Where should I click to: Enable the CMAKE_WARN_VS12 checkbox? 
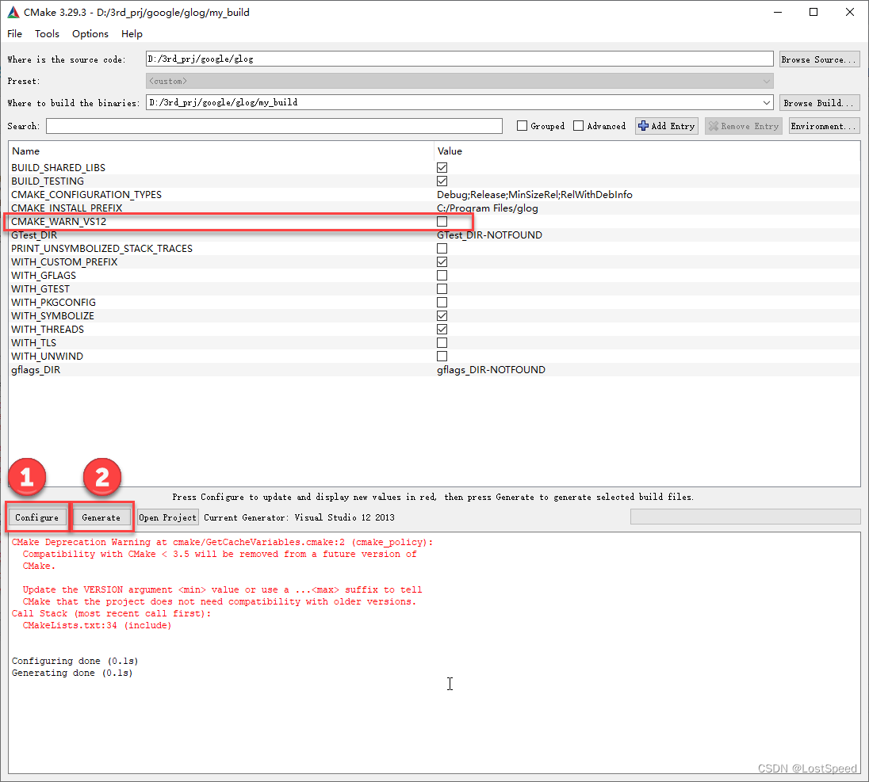[x=442, y=222]
